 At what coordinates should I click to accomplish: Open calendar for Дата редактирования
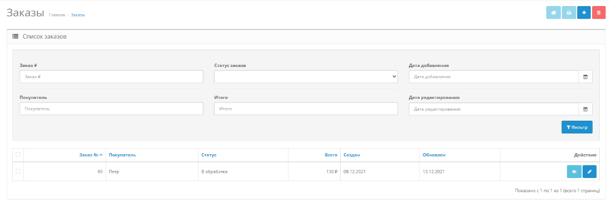(x=585, y=109)
